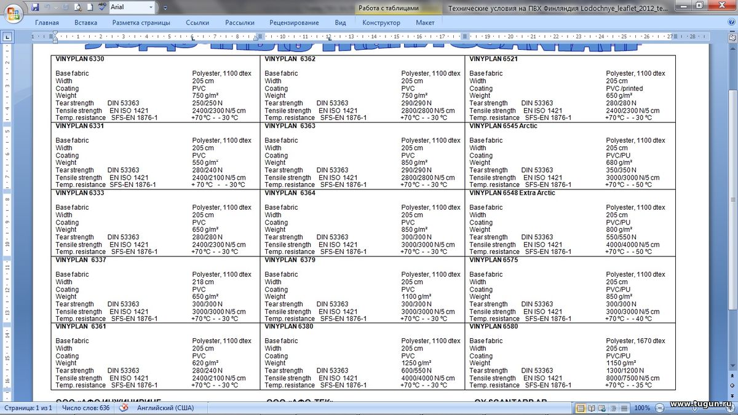Redo the action in Quick Access toolbar

click(x=65, y=7)
